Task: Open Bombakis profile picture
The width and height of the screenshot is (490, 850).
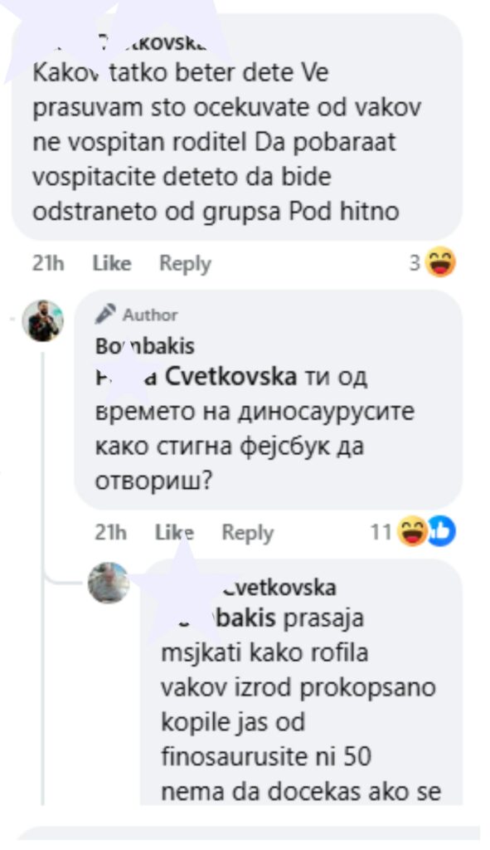Action: tap(43, 321)
